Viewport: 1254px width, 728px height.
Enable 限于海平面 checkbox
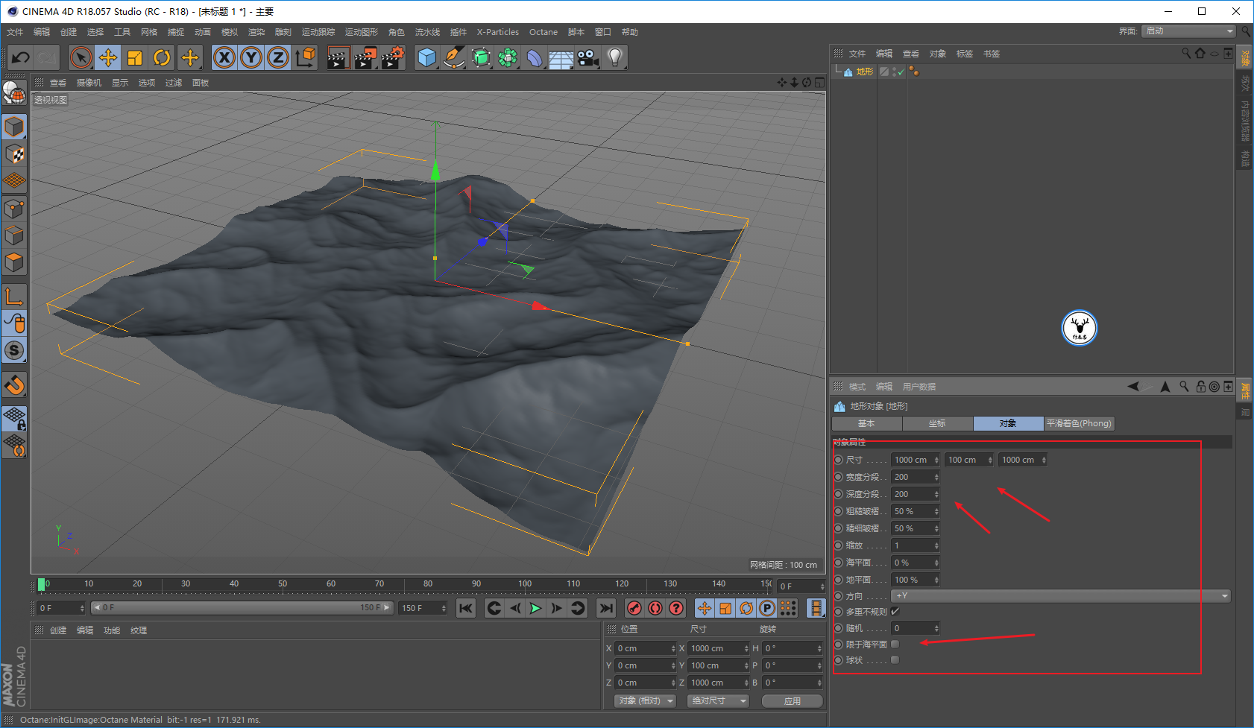[895, 644]
